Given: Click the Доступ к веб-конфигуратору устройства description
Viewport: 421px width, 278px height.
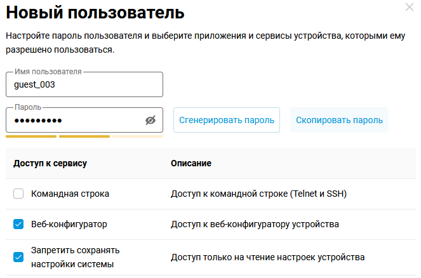Looking at the screenshot, I should pyautogui.click(x=255, y=224).
